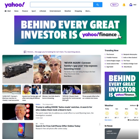Screen dimensions: 139x139
Task: Click the blue search magnifier button
Action: (x=98, y=5)
